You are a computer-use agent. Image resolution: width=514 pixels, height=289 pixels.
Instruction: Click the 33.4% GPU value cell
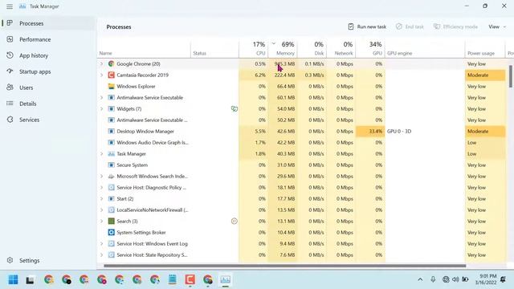click(x=370, y=132)
